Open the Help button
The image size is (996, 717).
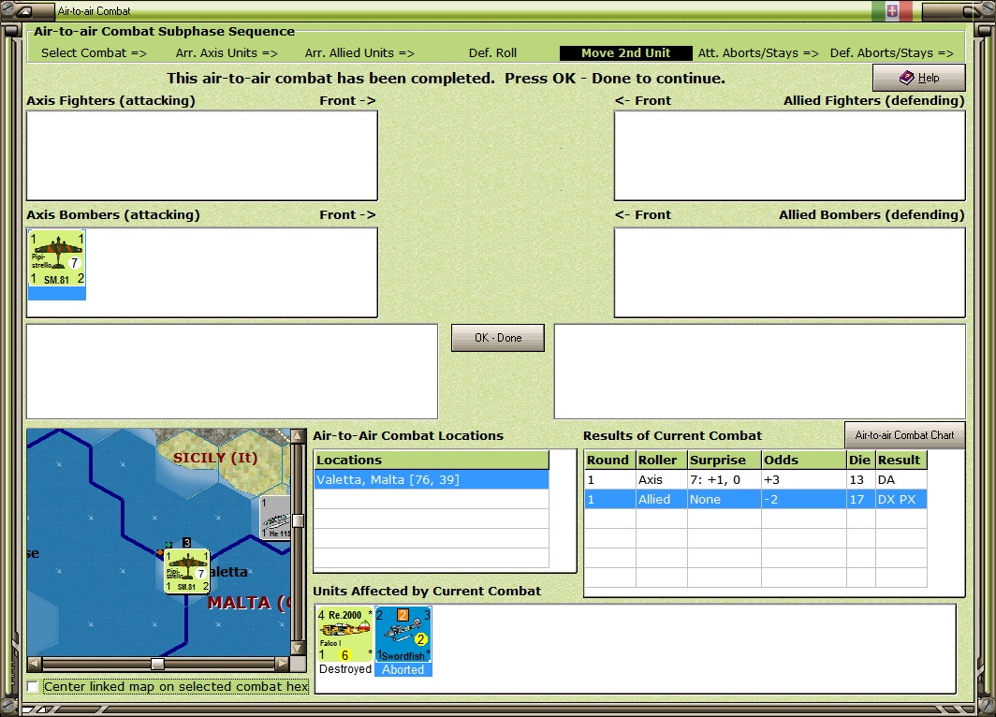click(918, 78)
